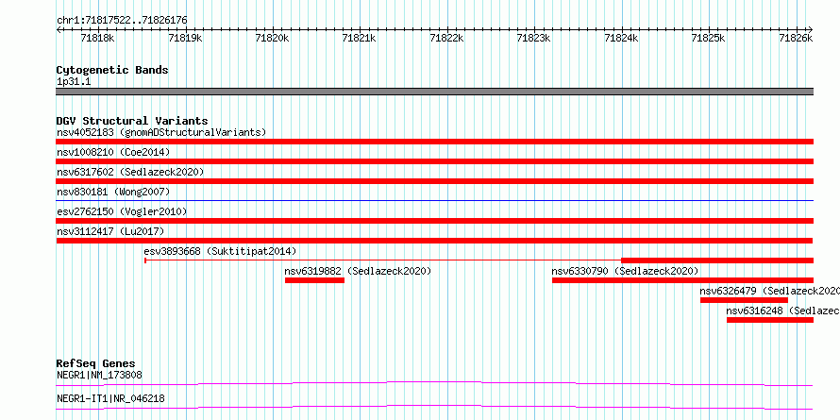The height and width of the screenshot is (420, 840).
Task: Open the nsv4052183 (gnomADStructuralVariants) label
Action: (x=161, y=132)
